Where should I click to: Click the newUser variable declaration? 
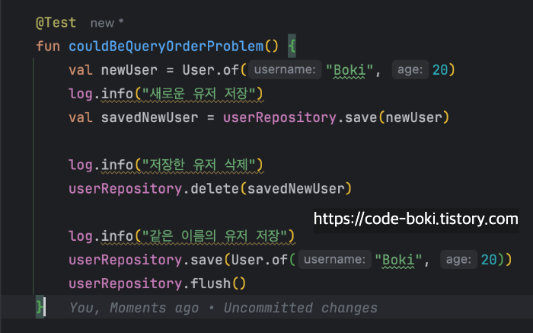pos(129,70)
